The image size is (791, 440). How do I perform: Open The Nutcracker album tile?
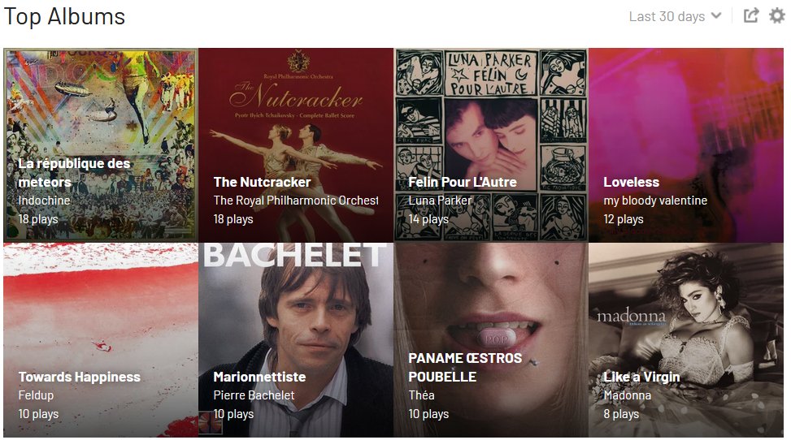(x=296, y=145)
